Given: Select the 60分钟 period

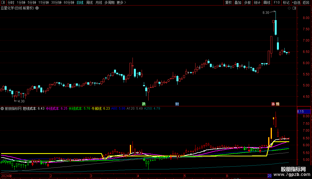Looking at the screenshot, I should coord(69,2).
